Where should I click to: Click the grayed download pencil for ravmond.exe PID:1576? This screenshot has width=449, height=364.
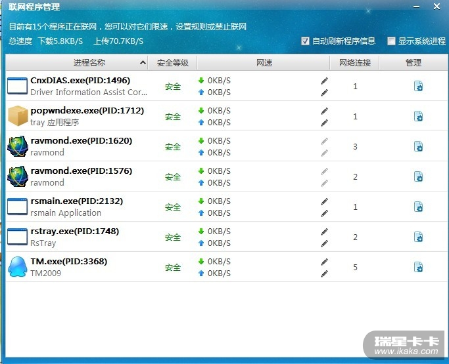coord(325,171)
